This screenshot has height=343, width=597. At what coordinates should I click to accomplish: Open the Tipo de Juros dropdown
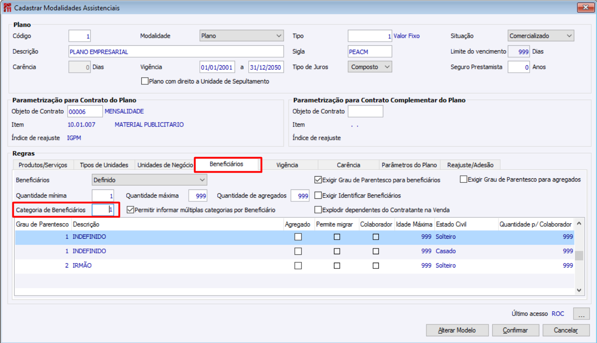(x=370, y=67)
